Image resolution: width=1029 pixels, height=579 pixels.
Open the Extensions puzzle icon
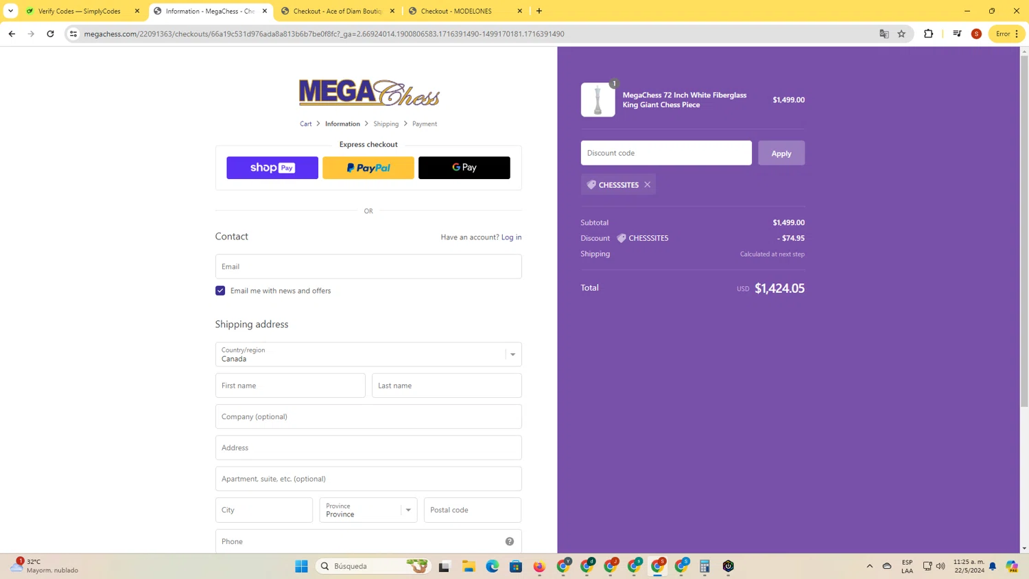(x=928, y=34)
